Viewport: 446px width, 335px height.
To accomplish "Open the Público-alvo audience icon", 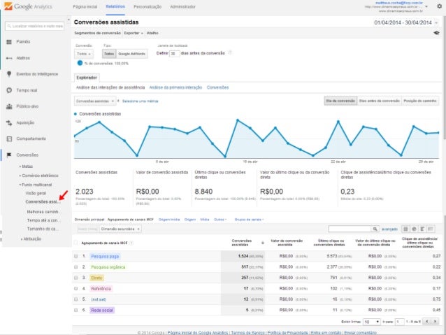I will tap(8, 106).
